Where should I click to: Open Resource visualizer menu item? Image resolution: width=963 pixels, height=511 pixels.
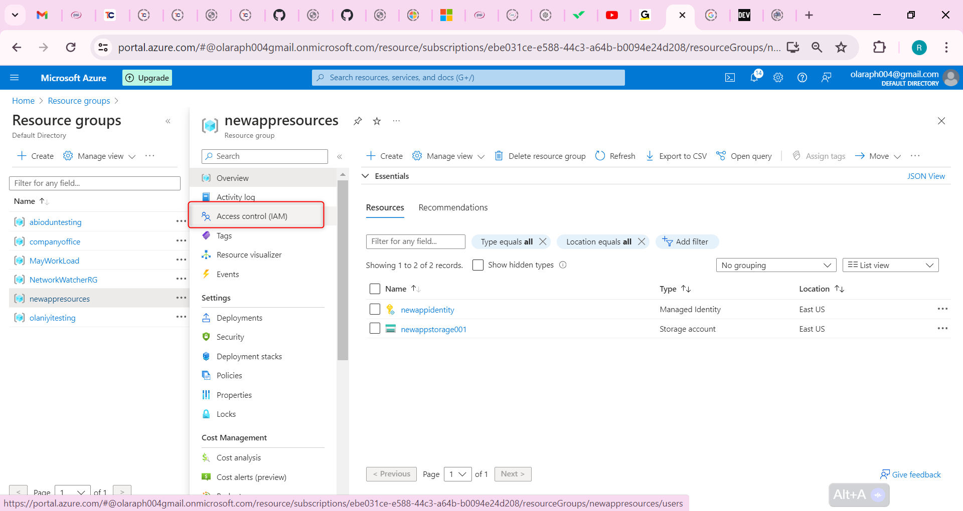(x=263, y=254)
